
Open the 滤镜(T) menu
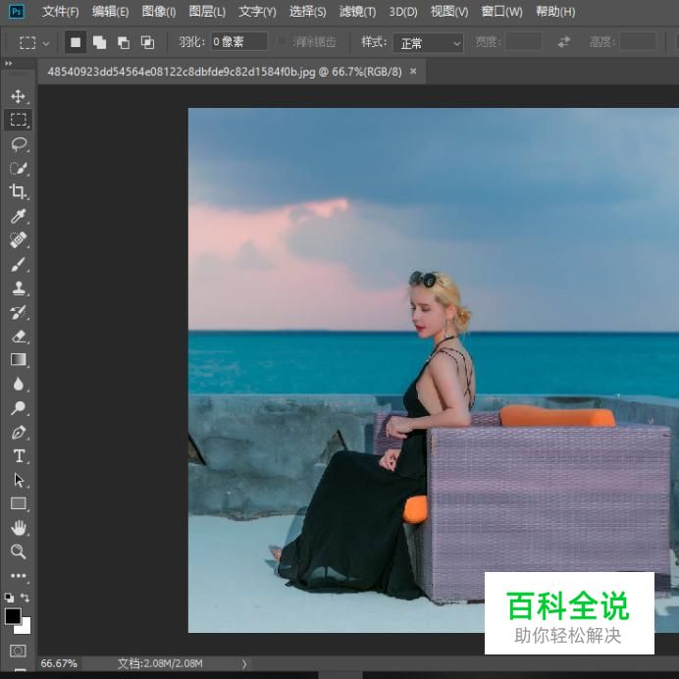357,12
